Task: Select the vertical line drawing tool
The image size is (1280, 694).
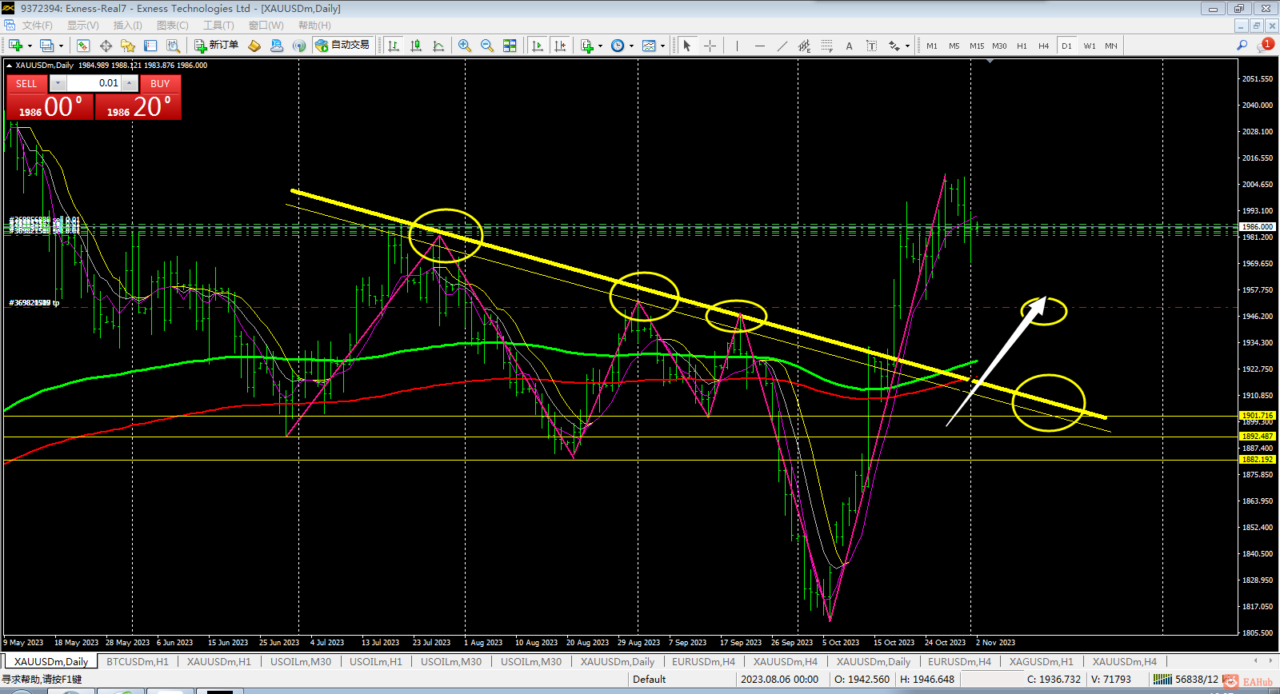Action: click(737, 46)
